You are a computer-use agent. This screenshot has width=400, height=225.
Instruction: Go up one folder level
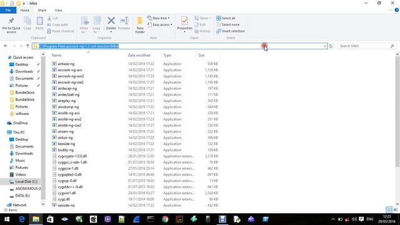(x=27, y=46)
